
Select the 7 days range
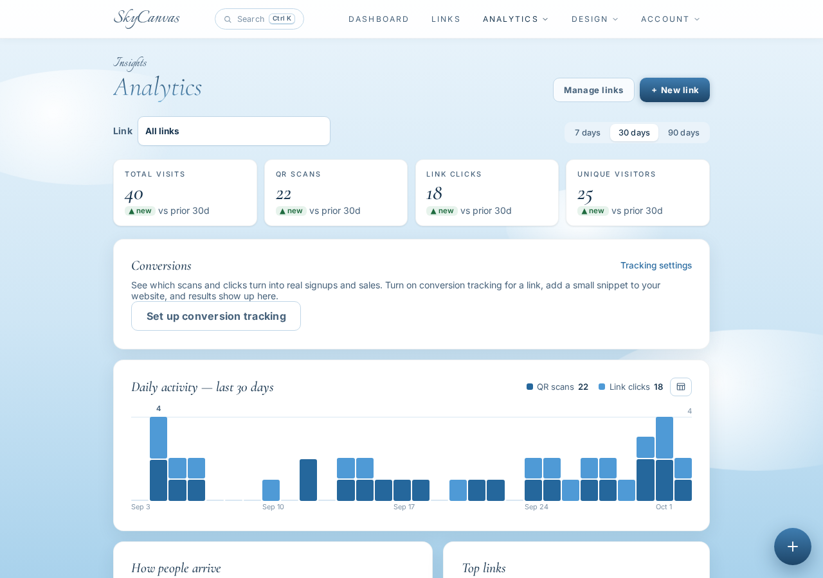coord(588,133)
